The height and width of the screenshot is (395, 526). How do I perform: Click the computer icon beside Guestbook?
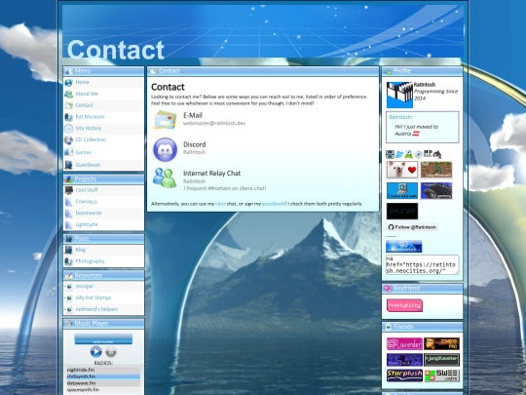coord(69,165)
